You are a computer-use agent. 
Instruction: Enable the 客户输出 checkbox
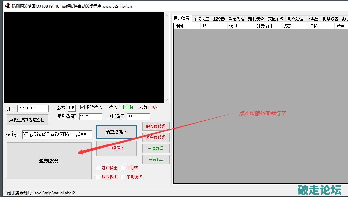tap(98, 168)
